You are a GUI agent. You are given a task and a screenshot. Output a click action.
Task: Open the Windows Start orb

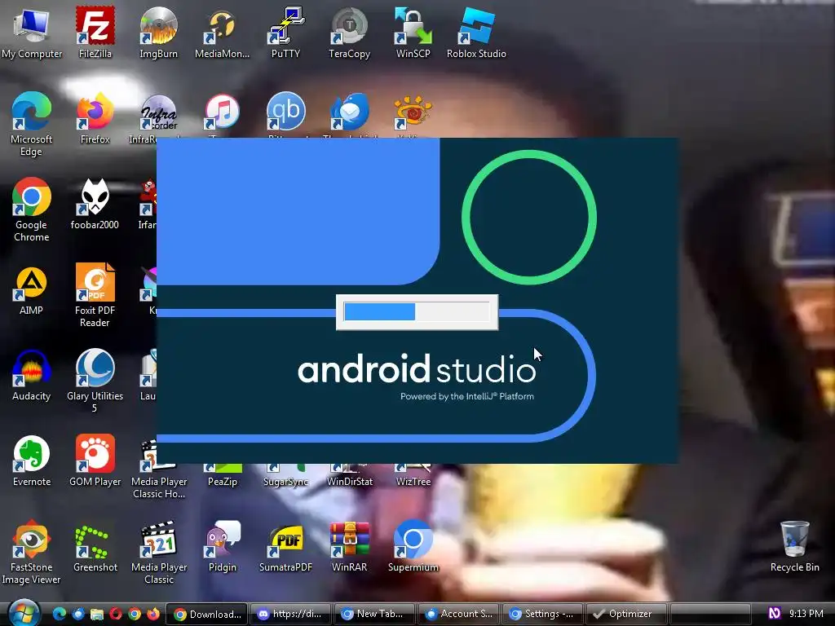(23, 613)
